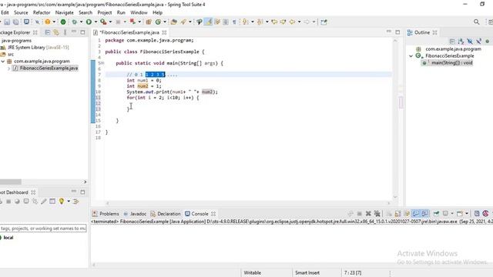Click the Save icon in the toolbar
Screen dimensions: 493x277
coord(7,22)
